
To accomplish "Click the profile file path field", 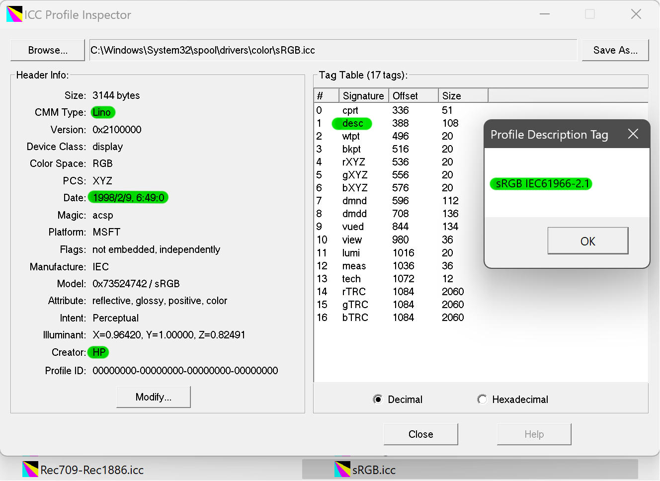I will 333,50.
